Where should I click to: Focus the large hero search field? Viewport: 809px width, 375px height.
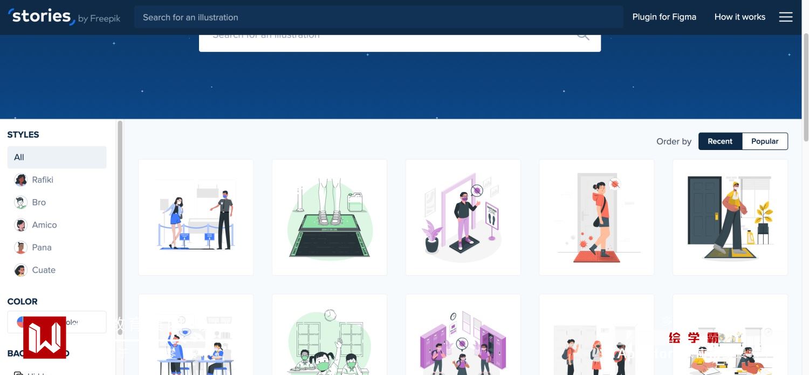tap(400, 43)
